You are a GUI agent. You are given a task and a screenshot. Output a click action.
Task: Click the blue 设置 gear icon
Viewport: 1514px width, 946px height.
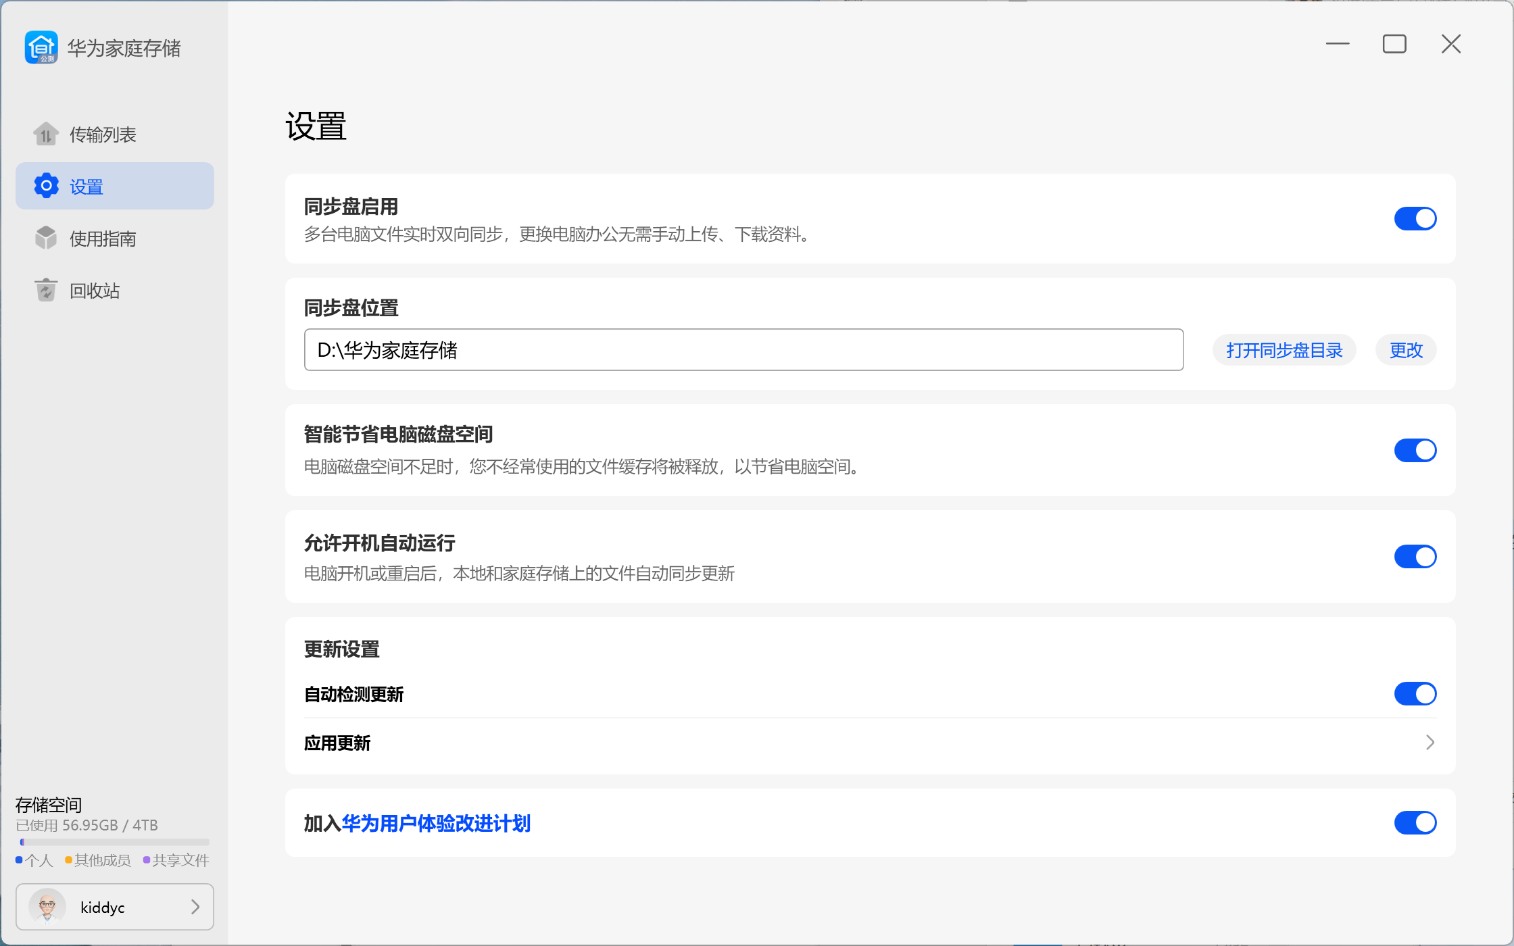pyautogui.click(x=47, y=185)
